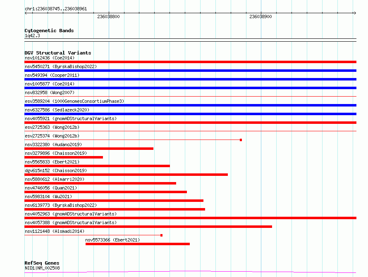368x277 pixels.
Task: Open nsv5565833 (Ebert2021) label
Action: pos(52,162)
